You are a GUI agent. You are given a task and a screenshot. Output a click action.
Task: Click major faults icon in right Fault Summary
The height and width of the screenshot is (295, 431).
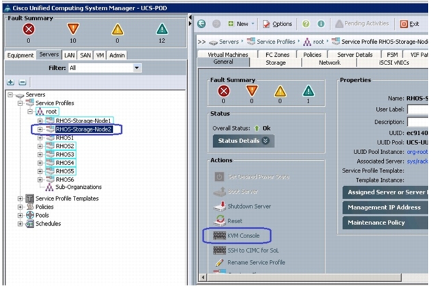tap(252, 91)
